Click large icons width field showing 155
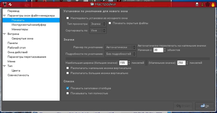 coord(123,63)
